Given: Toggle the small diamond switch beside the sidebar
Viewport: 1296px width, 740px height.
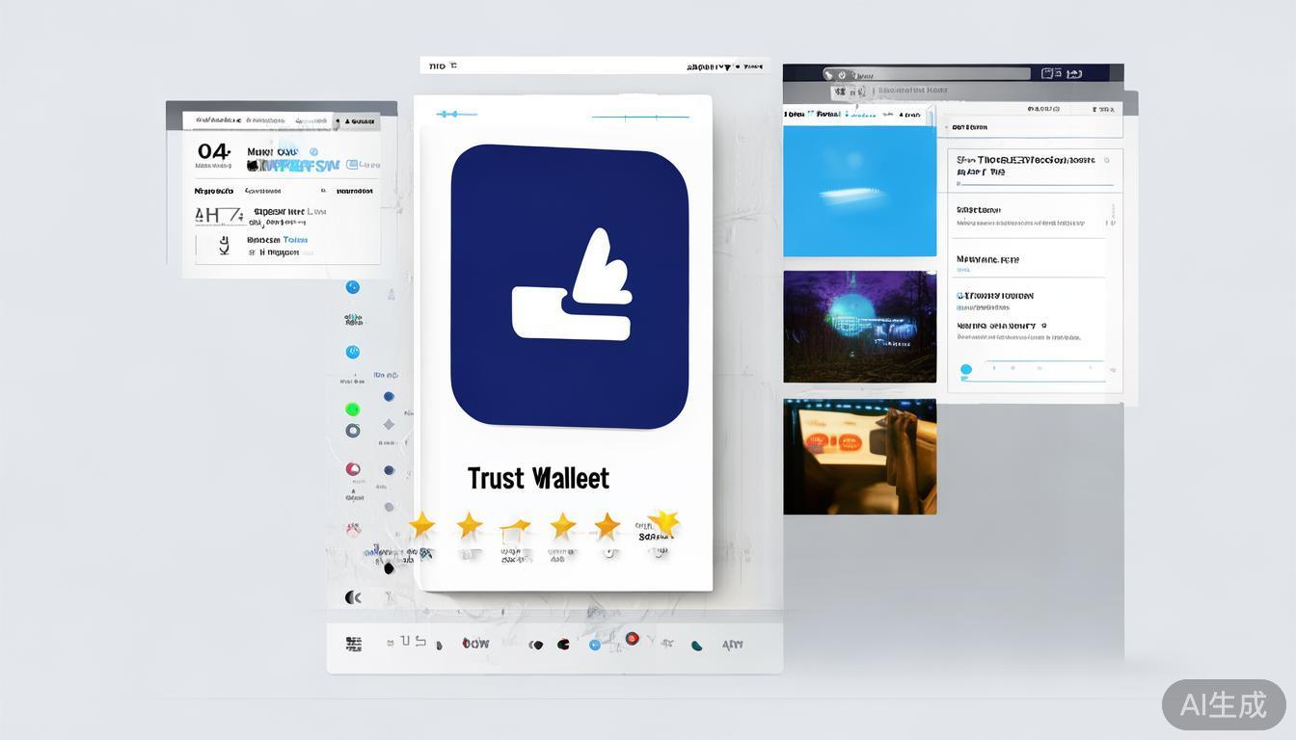Looking at the screenshot, I should 388,423.
